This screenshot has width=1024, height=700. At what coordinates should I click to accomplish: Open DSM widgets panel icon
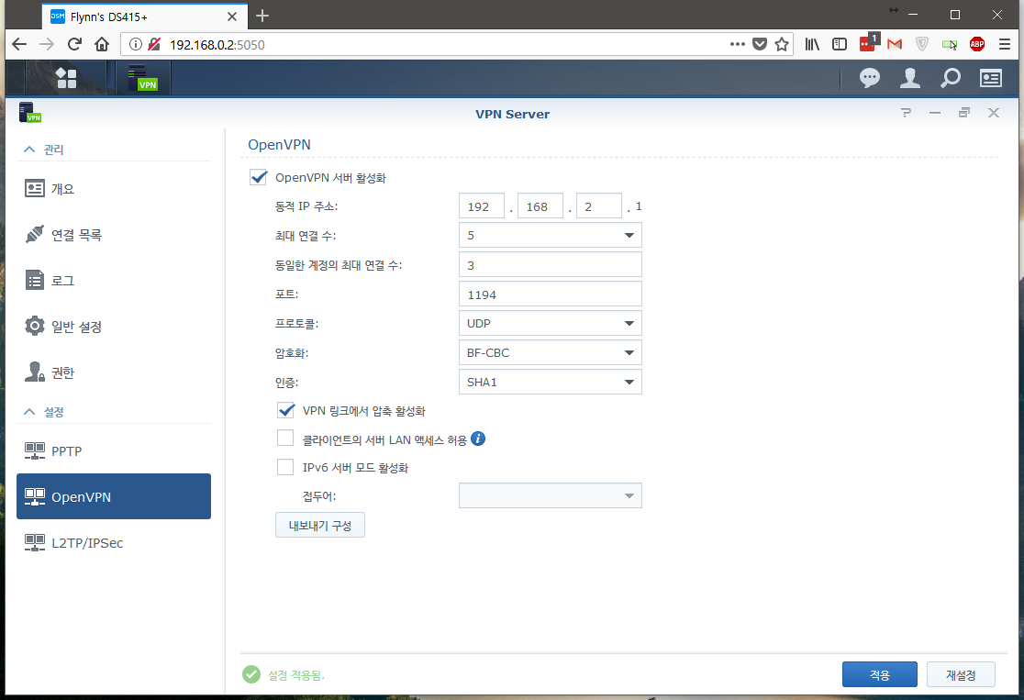pos(991,78)
